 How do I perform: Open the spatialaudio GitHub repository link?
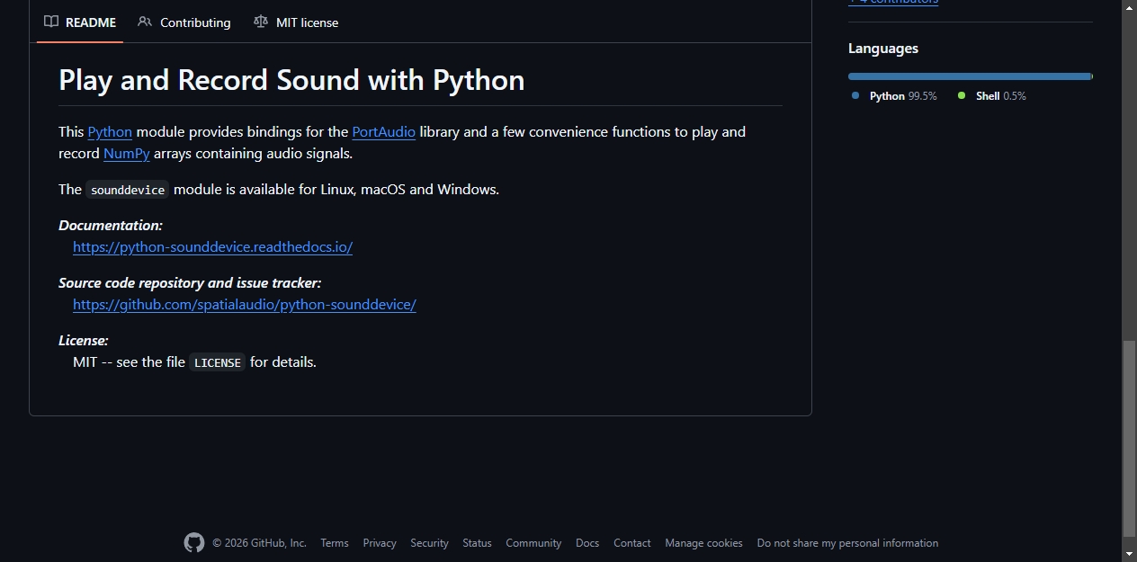pos(245,304)
